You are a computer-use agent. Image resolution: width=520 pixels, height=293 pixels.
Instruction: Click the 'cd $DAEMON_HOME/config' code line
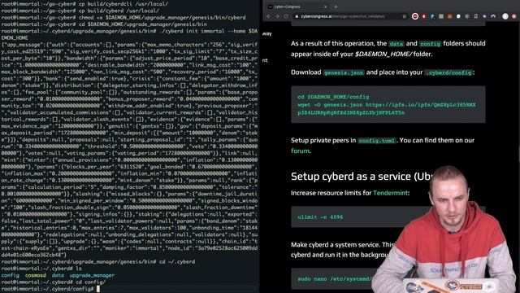[333, 97]
